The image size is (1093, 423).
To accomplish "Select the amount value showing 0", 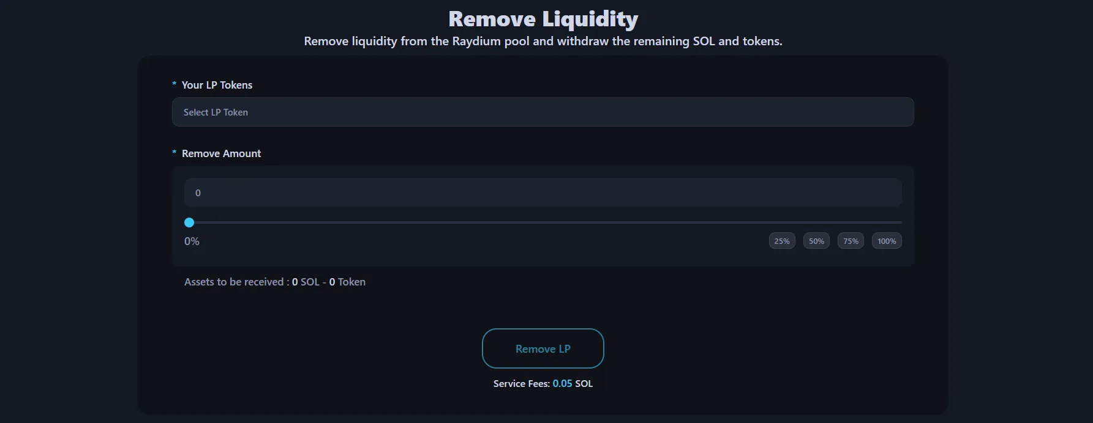I will pyautogui.click(x=197, y=193).
